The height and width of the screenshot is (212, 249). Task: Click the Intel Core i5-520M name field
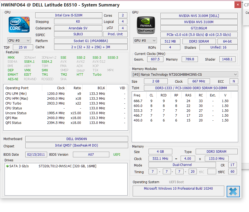pyautogui.click(x=69, y=15)
